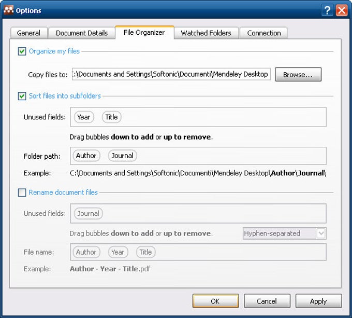Toggle Sort files into subfolders checkbox
Viewport: 352px width, 318px height.
click(x=22, y=96)
